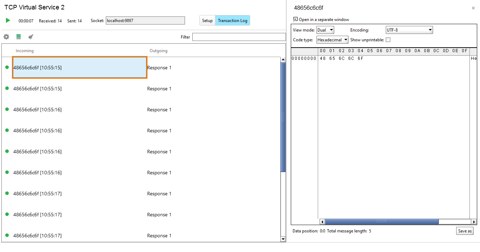Viewport: 480px width, 252px height.
Task: Click the green status dot beside the first transaction
Action: [7, 68]
